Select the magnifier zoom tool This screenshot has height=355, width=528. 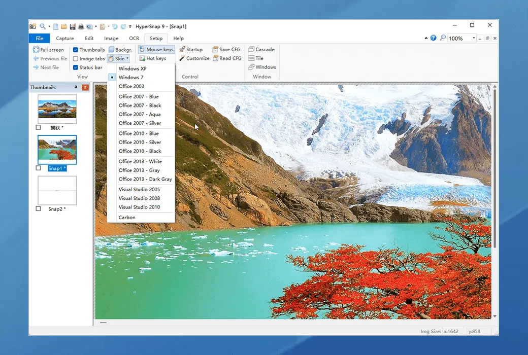[x=43, y=26]
